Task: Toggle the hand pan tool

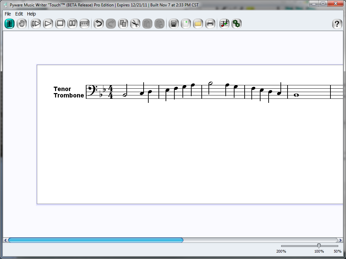Action: click(x=22, y=24)
